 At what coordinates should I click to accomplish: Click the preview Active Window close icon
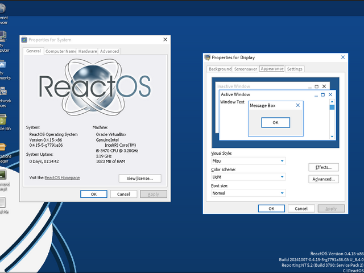tap(330, 94)
